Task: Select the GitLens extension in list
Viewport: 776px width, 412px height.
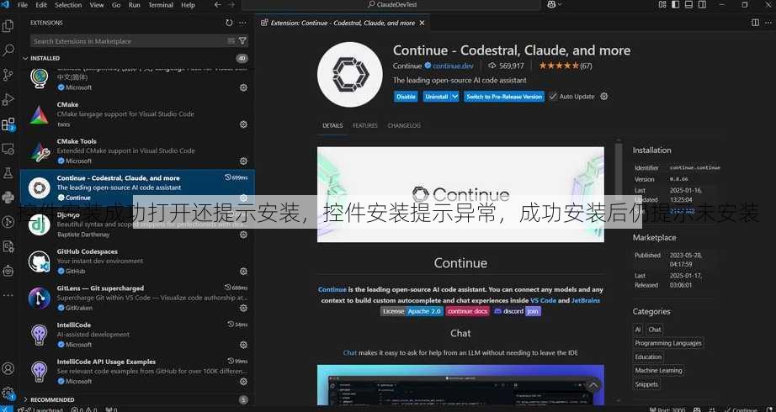Action: [x=137, y=298]
